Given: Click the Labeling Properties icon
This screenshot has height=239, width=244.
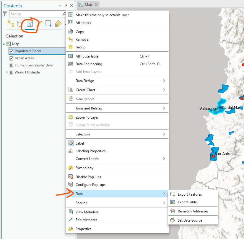Looking at the screenshot, I should [x=71, y=151].
